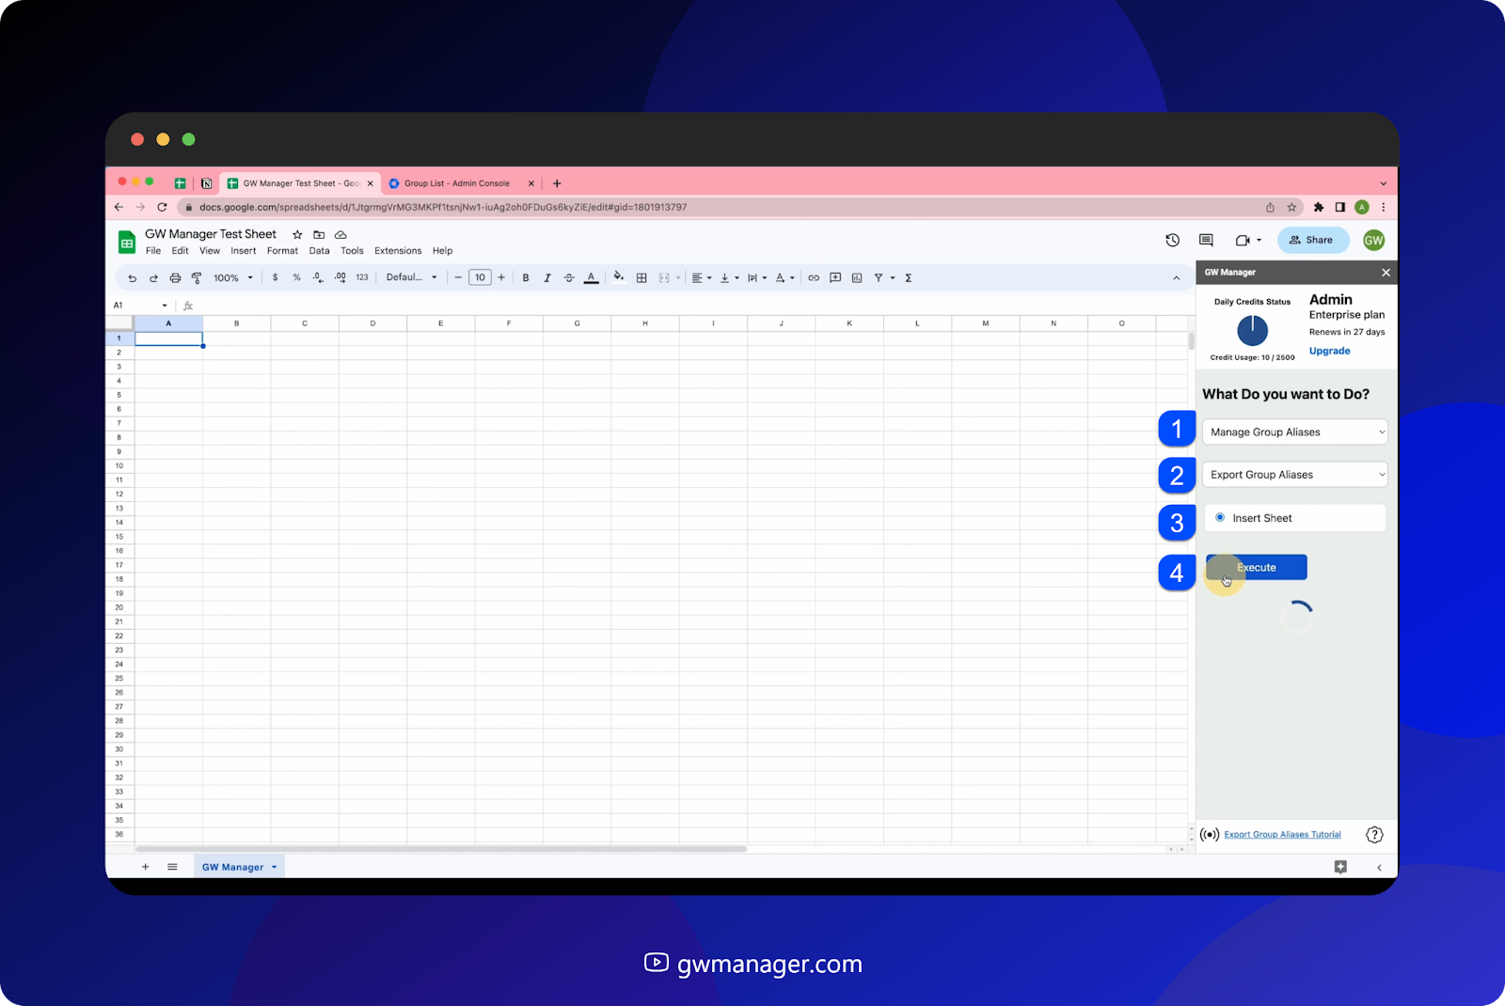The image size is (1505, 1006).
Task: Decrease decimal places
Action: click(x=318, y=278)
